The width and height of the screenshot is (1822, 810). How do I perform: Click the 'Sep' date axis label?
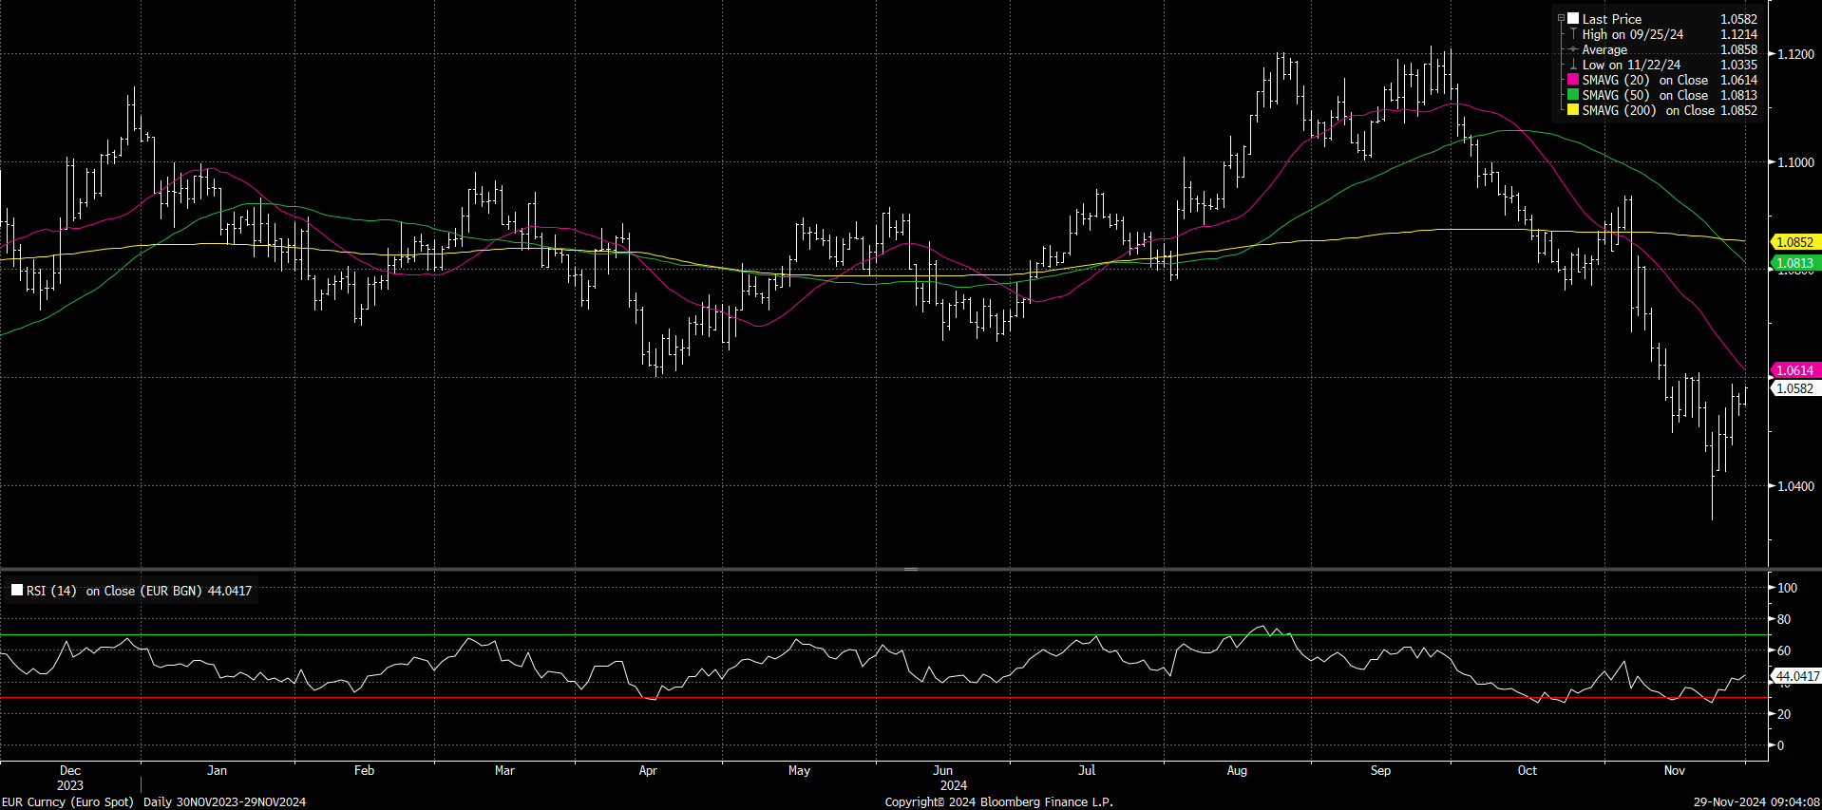(1380, 770)
